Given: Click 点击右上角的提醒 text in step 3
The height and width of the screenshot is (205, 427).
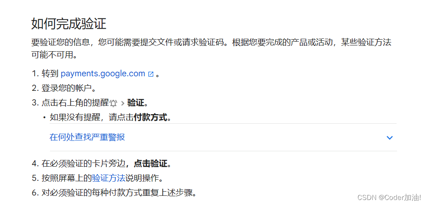Looking at the screenshot, I should 75,103.
